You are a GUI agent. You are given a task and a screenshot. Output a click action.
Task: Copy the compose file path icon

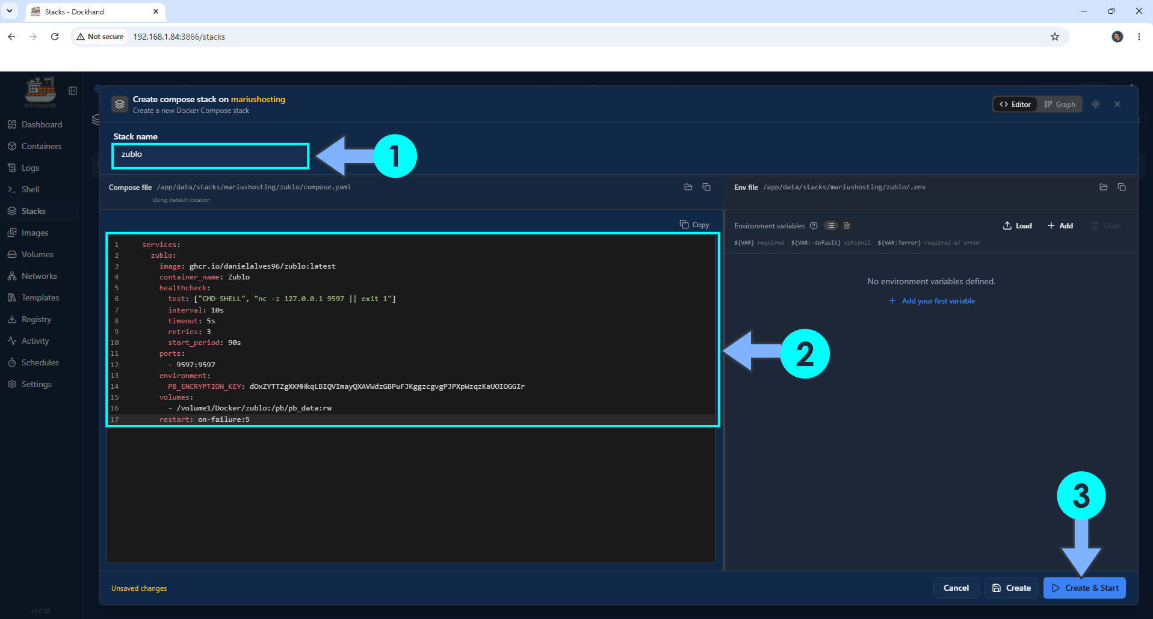(x=706, y=188)
